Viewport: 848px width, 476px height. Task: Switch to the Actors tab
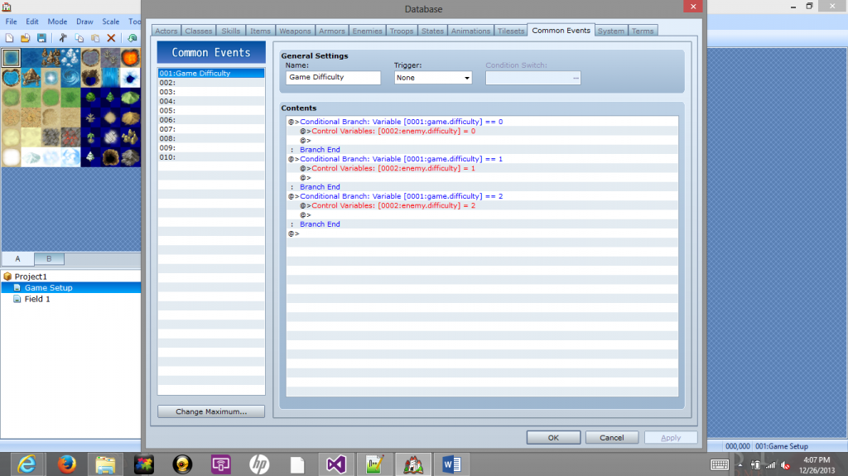pos(166,31)
